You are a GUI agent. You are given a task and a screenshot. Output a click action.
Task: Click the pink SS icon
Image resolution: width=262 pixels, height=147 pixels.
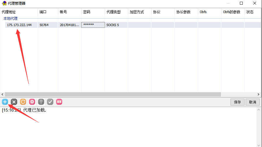coord(59,102)
